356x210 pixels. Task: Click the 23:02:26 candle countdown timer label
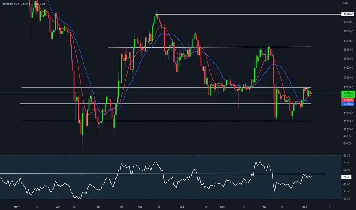(x=348, y=96)
